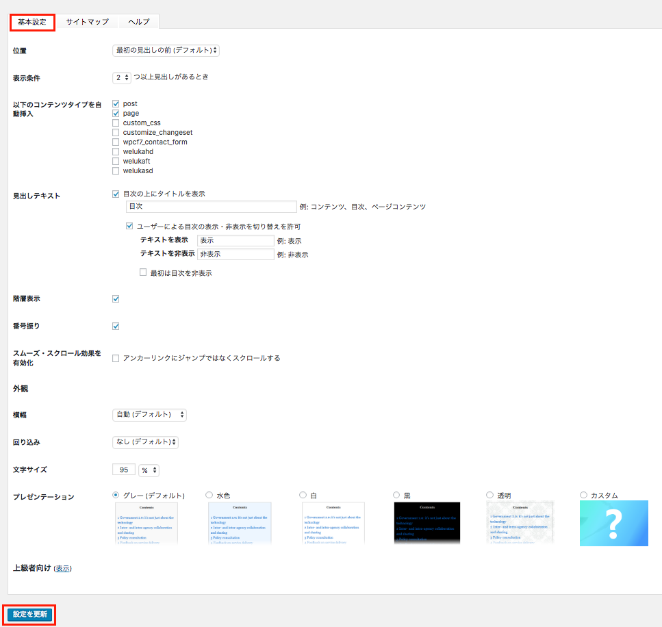Screen dimensions: 662x627
Task: Enable welukahd checkbox
Action: point(116,151)
